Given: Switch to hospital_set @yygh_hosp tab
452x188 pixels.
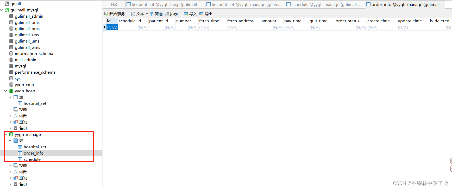Looking at the screenshot, I should pyautogui.click(x=165, y=4).
